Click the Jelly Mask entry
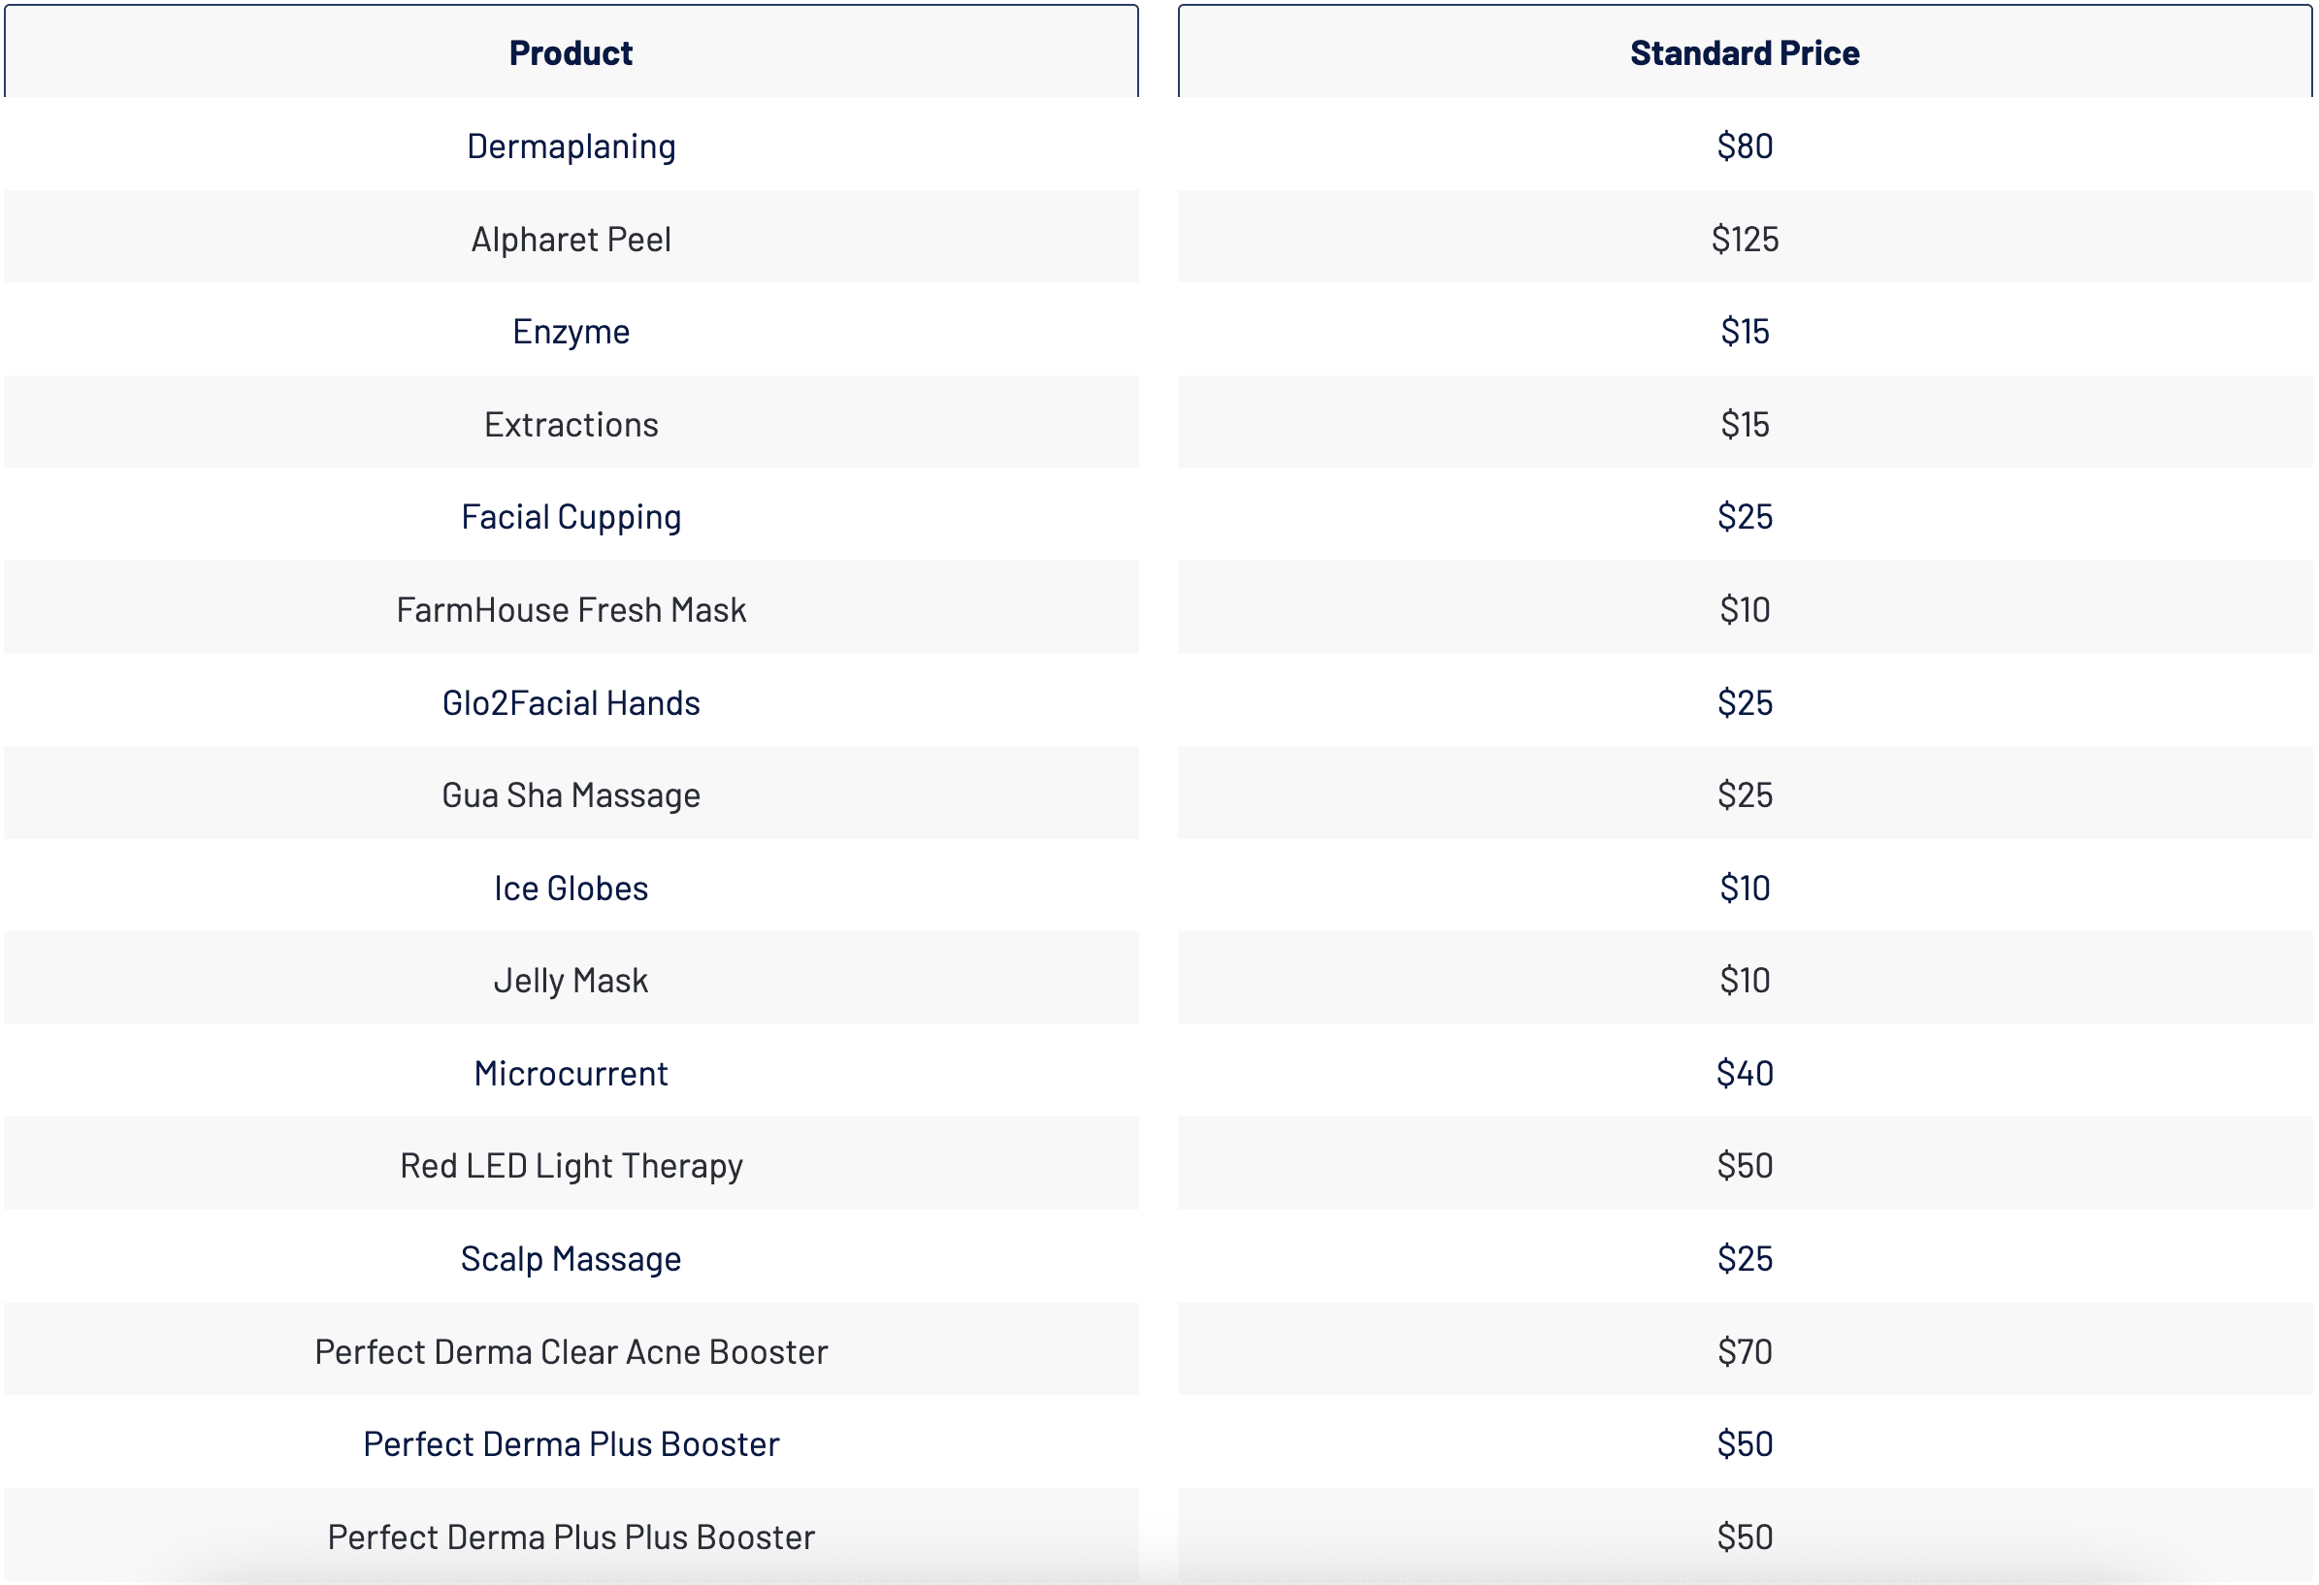This screenshot has height=1585, width=2319. coord(571,981)
